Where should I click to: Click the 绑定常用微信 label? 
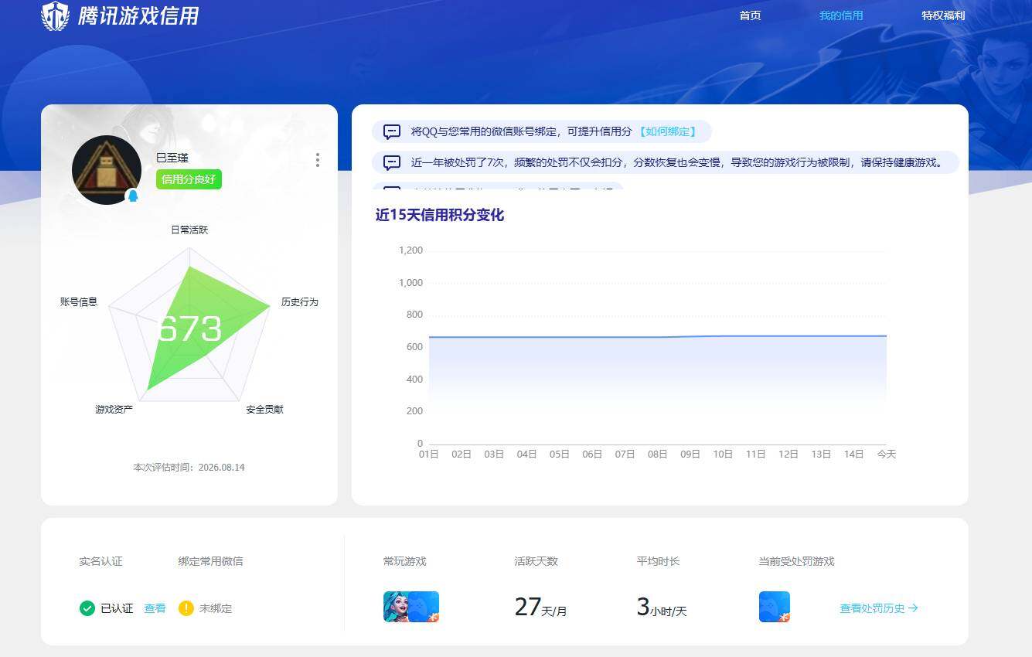[x=211, y=561]
